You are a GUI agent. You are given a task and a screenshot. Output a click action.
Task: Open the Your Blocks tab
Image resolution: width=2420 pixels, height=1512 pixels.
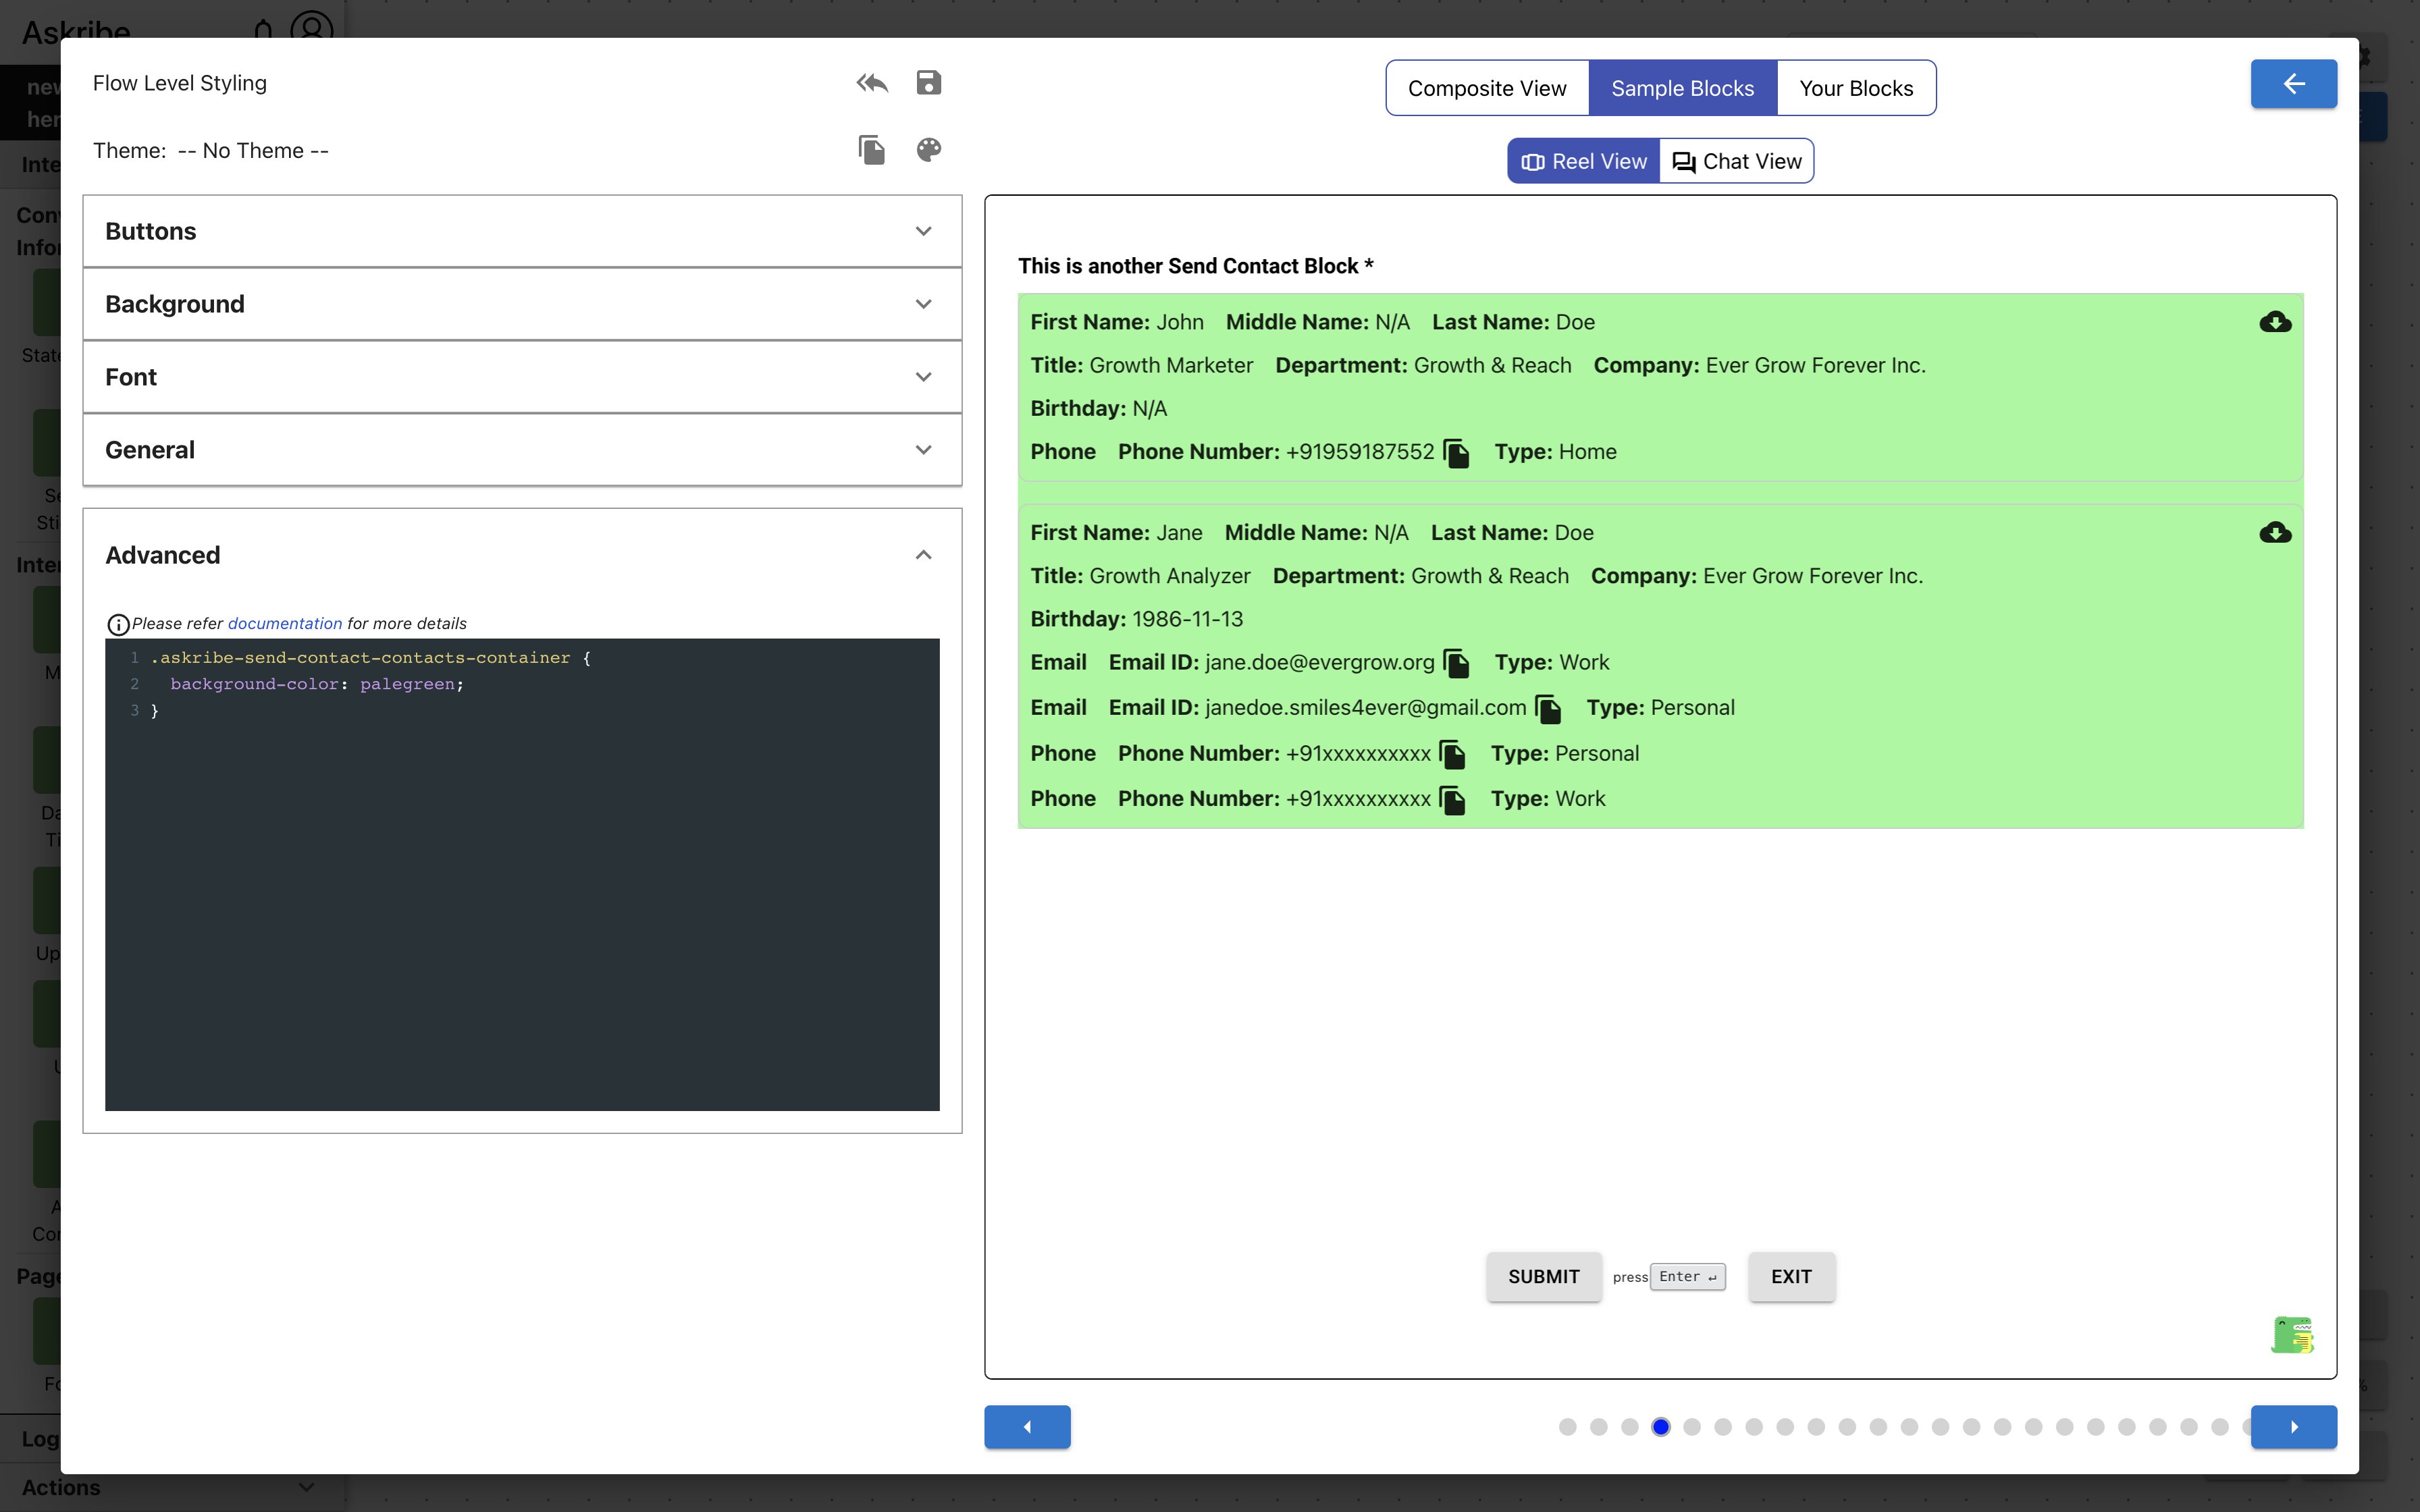1855,88
